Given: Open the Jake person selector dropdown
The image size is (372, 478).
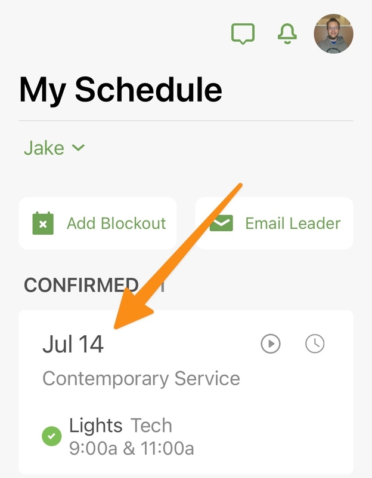Looking at the screenshot, I should (52, 147).
